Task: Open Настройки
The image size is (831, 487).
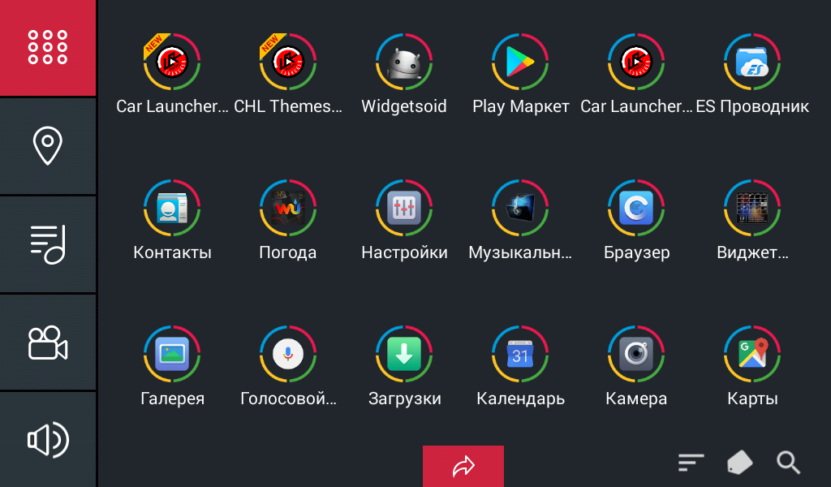Action: click(x=404, y=207)
